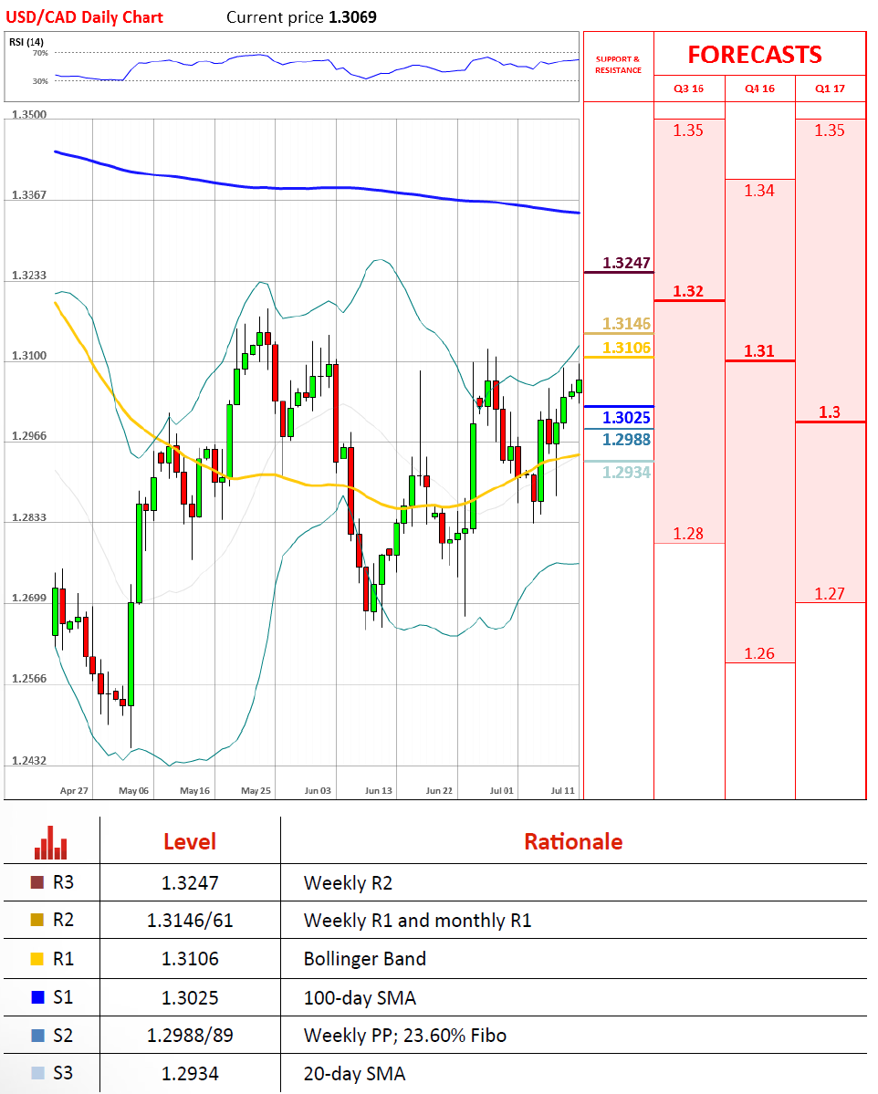Click the S2 steel blue color swatch
This screenshot has width=878, height=1094.
[37, 1035]
